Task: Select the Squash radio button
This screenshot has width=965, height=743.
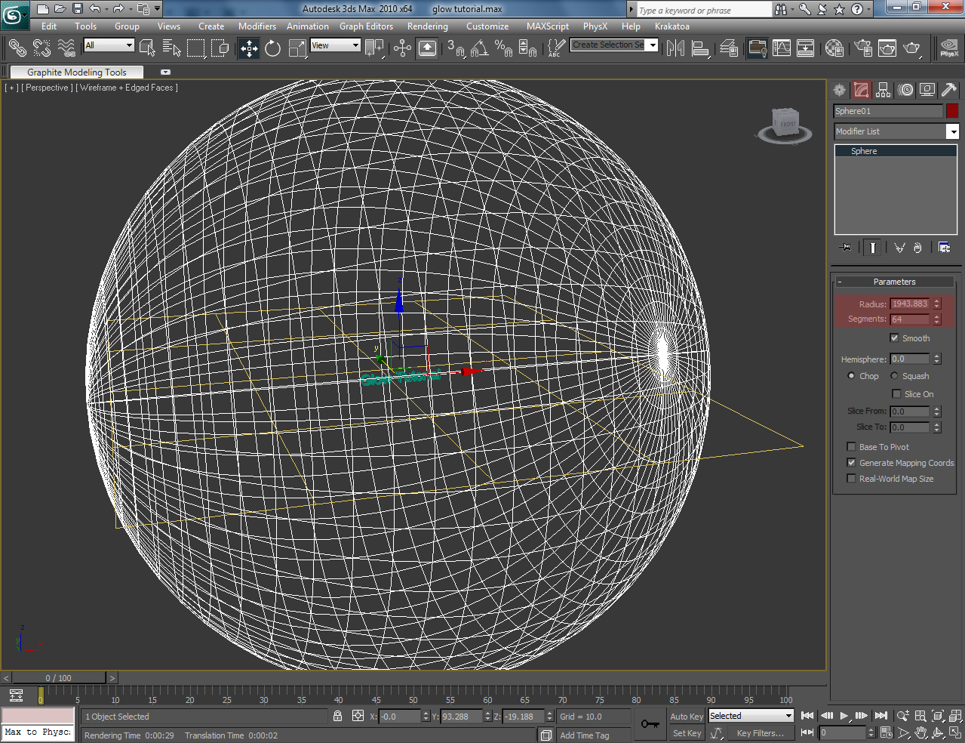Action: (x=895, y=376)
